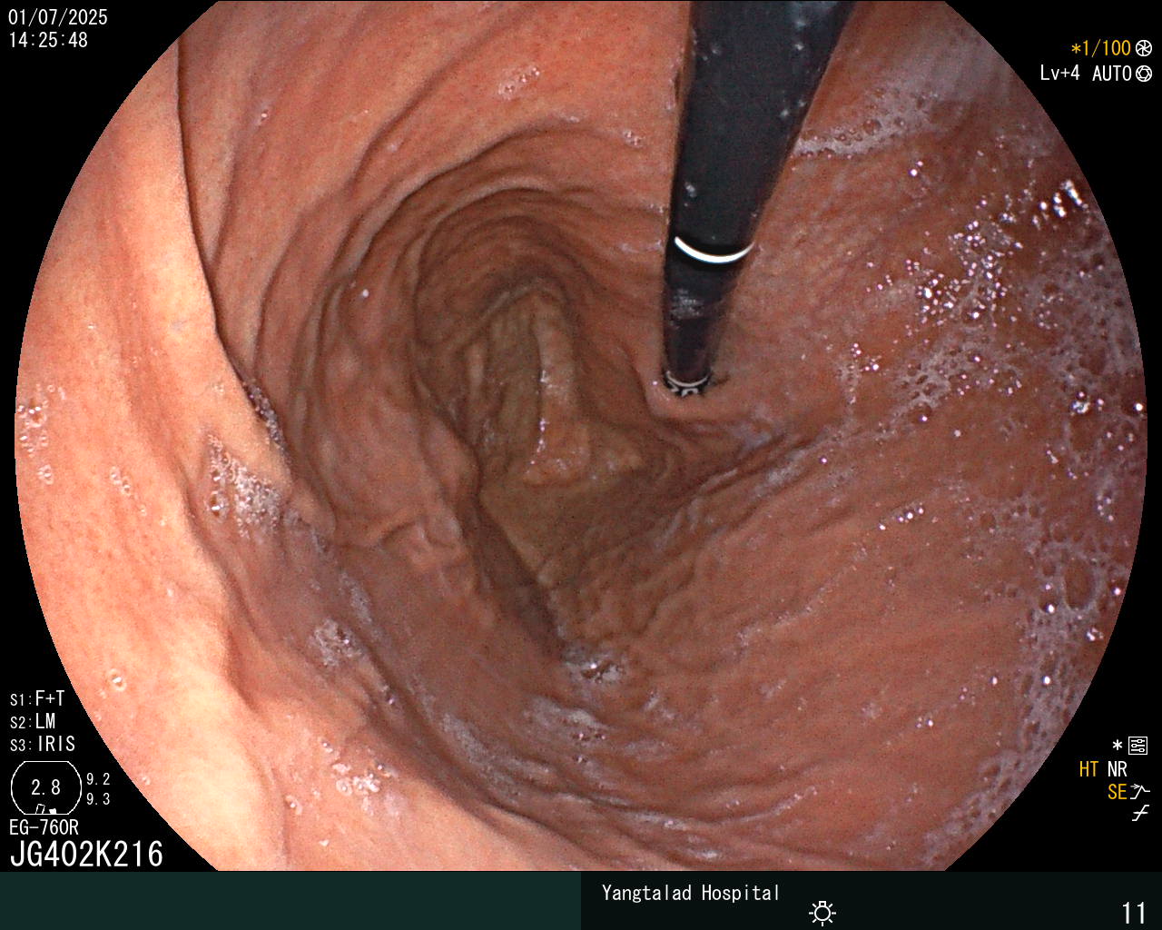The height and width of the screenshot is (930, 1162).
Task: Select the yellow HT indicator
Action: [x=1088, y=769]
